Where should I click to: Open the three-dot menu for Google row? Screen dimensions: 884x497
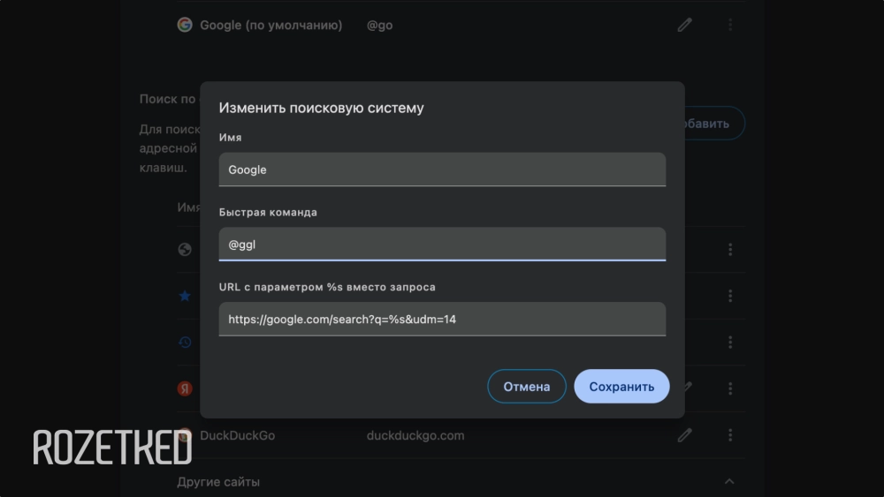coord(730,25)
